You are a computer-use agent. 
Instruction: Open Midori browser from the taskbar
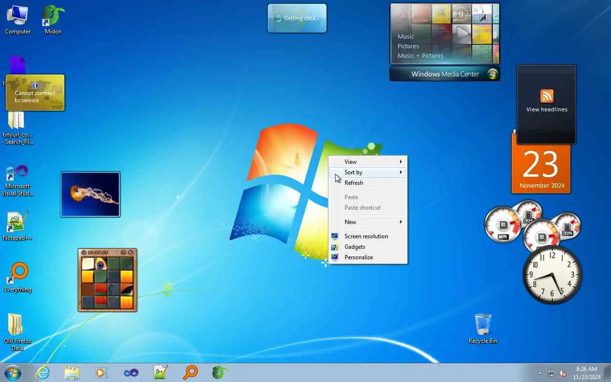(x=220, y=372)
